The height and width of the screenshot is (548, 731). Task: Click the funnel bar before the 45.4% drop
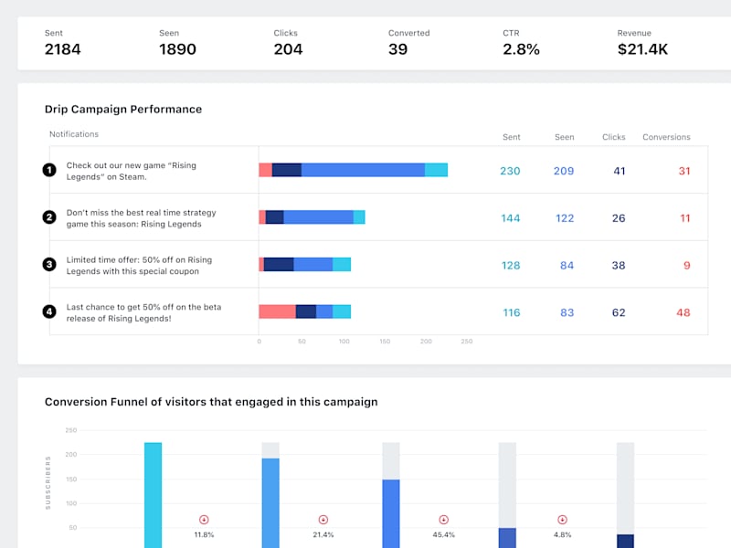click(391, 513)
